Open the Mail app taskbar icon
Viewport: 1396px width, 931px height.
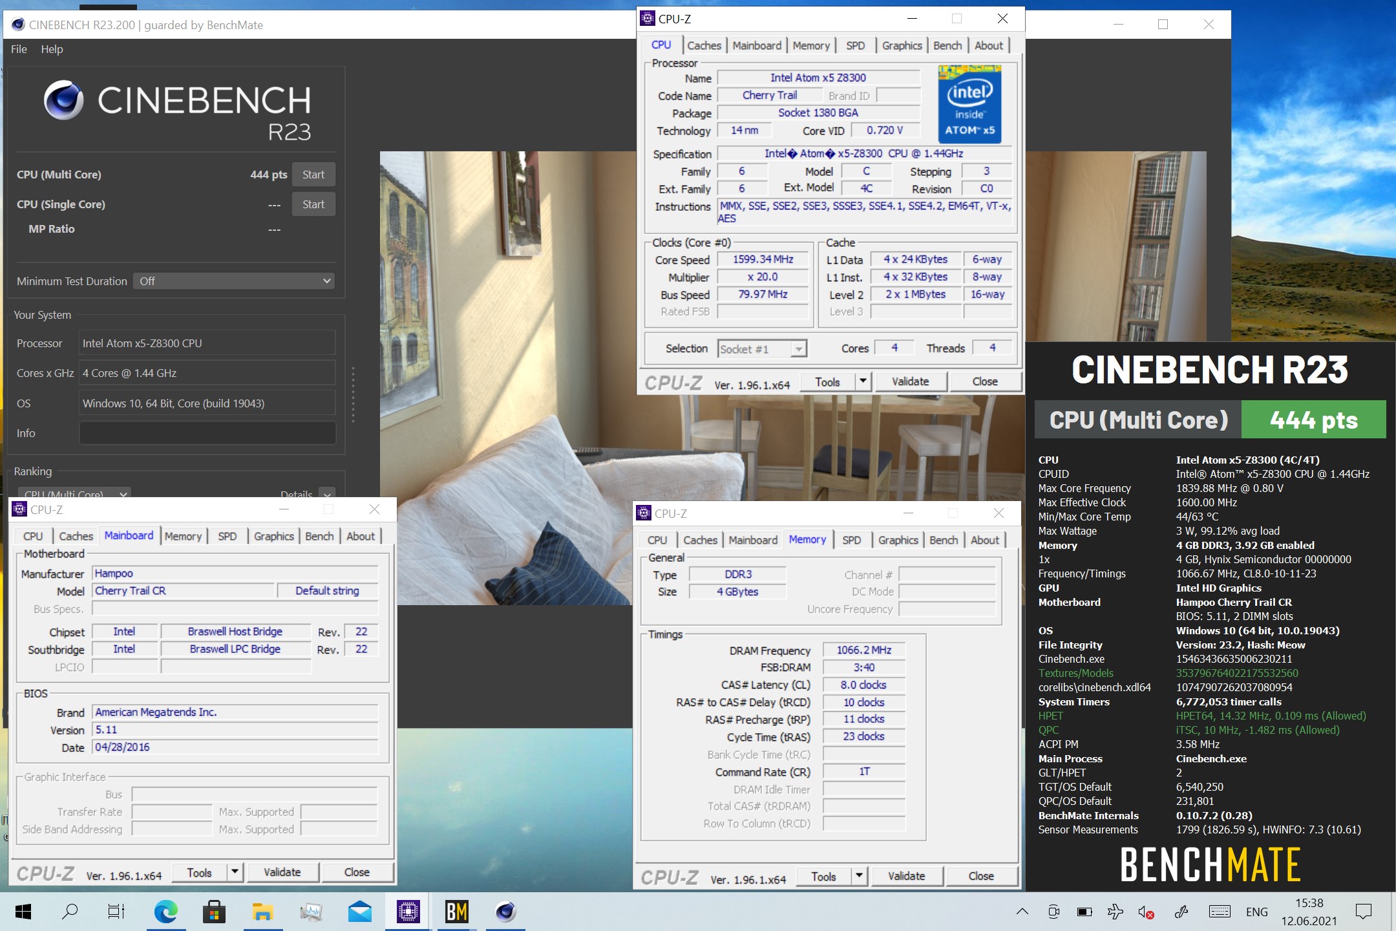[360, 912]
